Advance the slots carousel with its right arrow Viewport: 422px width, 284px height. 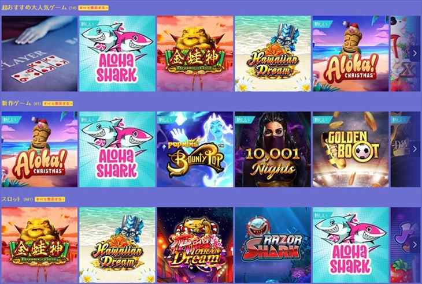pyautogui.click(x=414, y=245)
